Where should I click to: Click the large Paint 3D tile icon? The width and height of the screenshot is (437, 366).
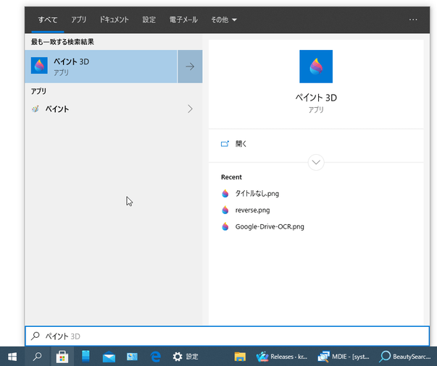(x=316, y=67)
